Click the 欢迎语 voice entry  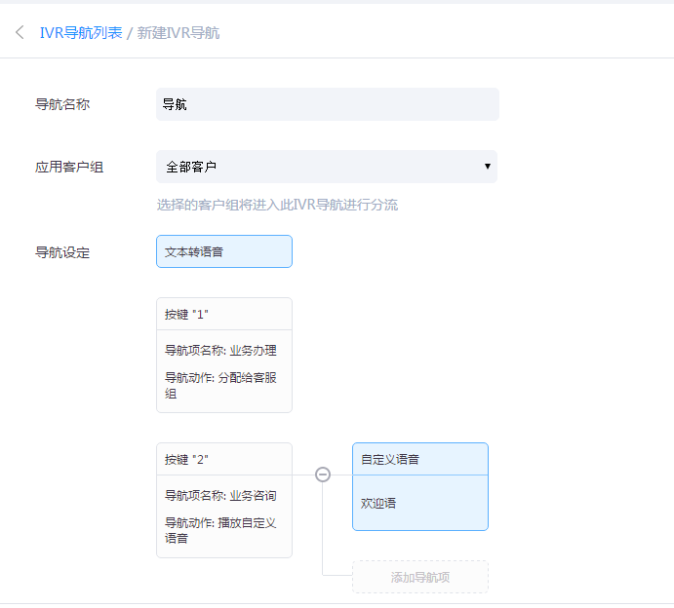point(378,504)
